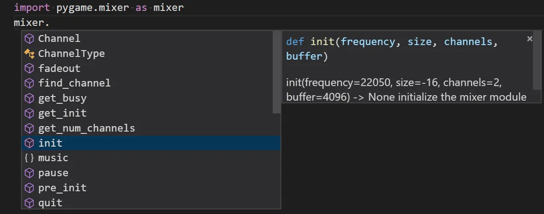Viewport: 544px width, 214px height.
Task: Click the init docstring description text
Action: point(406,90)
